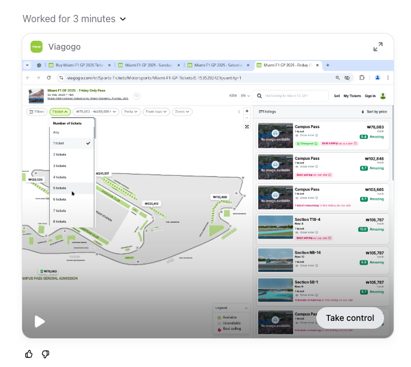411x367 pixels.
Task: Select Any number of tickets
Action: pyautogui.click(x=71, y=132)
